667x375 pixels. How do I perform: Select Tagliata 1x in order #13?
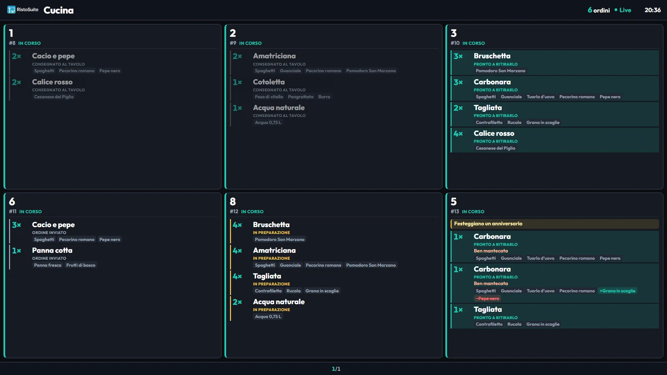coord(555,316)
